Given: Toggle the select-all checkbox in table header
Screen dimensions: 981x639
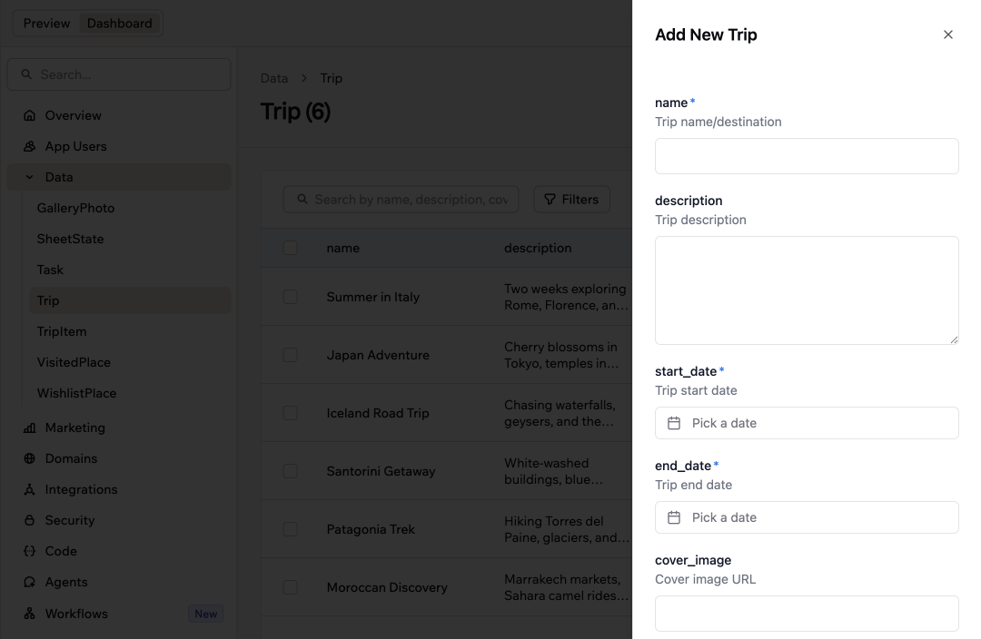Looking at the screenshot, I should [291, 248].
